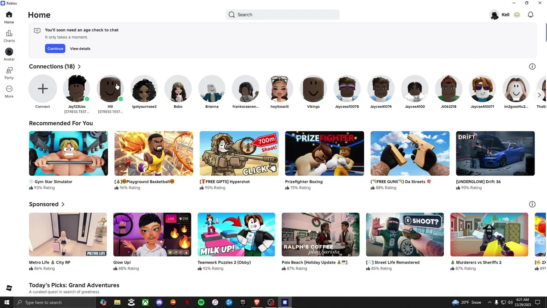Open the chat age-check message icon
547x308 pixels.
37,31
